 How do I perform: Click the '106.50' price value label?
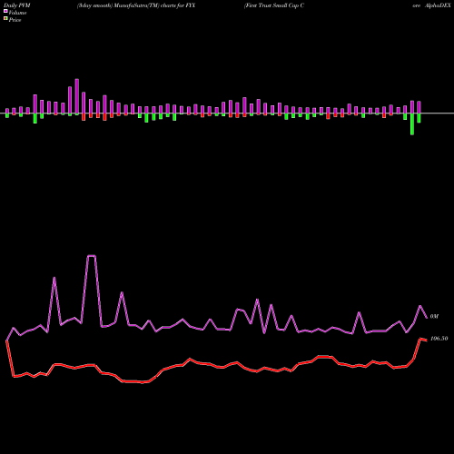click(x=439, y=339)
